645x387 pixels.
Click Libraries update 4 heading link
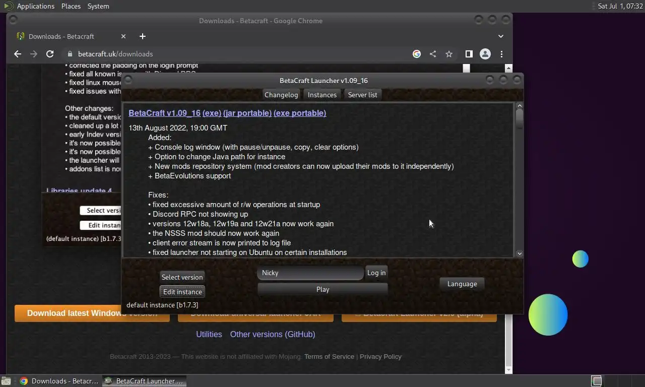pyautogui.click(x=79, y=191)
